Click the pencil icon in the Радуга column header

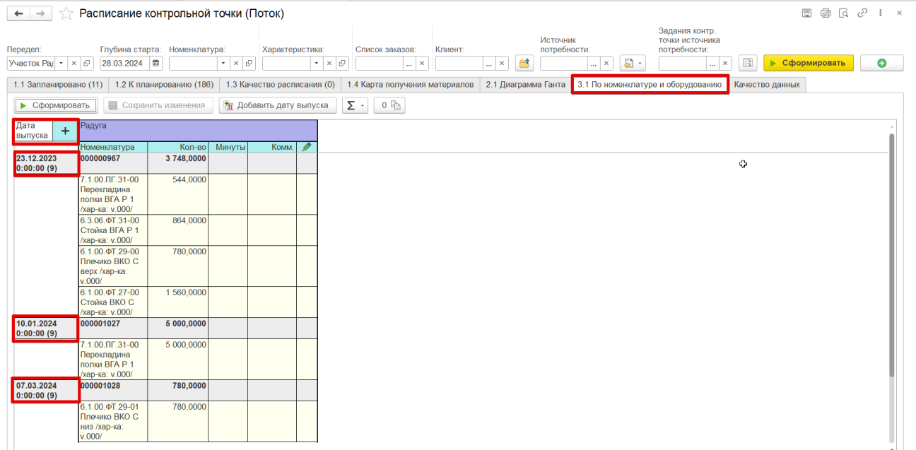(x=307, y=147)
